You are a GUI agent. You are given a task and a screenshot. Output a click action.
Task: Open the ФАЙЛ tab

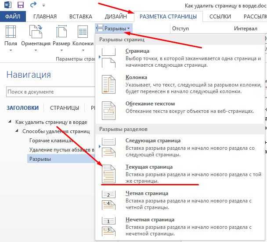(x=13, y=17)
